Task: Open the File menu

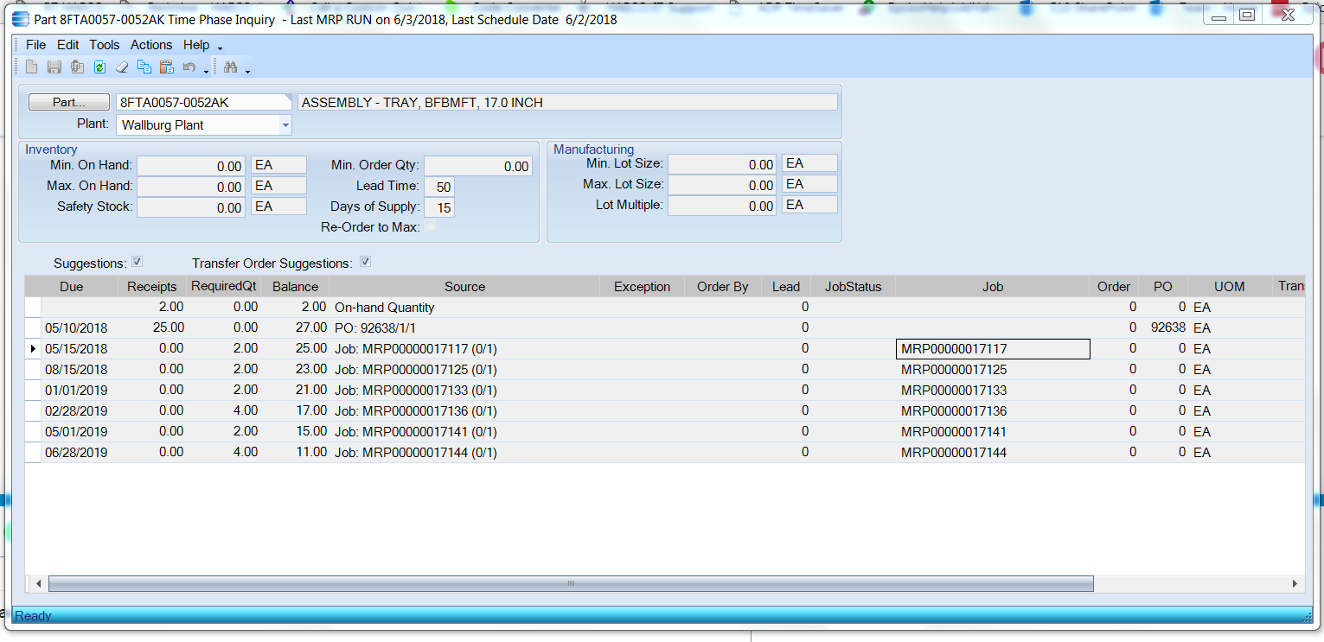Action: pos(36,45)
